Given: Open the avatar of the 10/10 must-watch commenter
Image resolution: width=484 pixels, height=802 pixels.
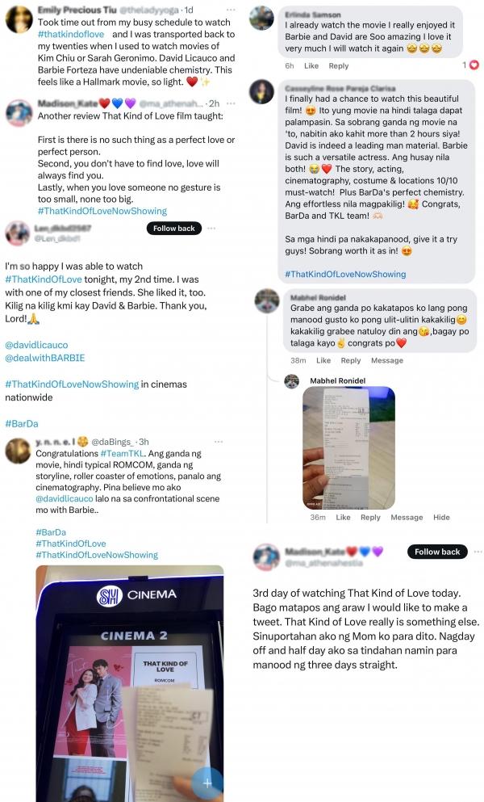Looking at the screenshot, I should [x=261, y=91].
